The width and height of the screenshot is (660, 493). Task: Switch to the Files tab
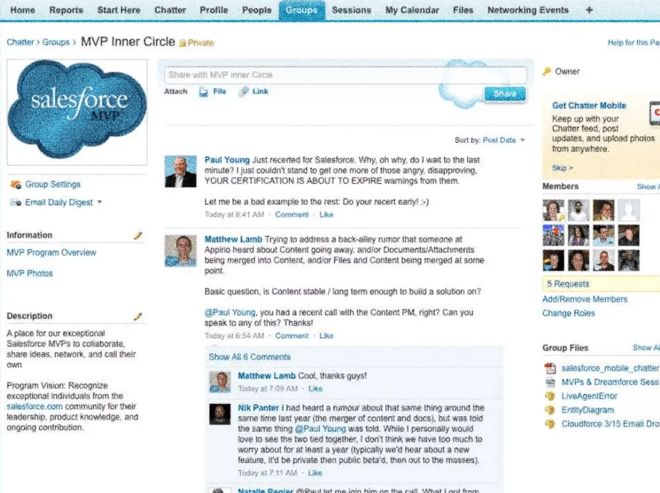pyautogui.click(x=463, y=10)
